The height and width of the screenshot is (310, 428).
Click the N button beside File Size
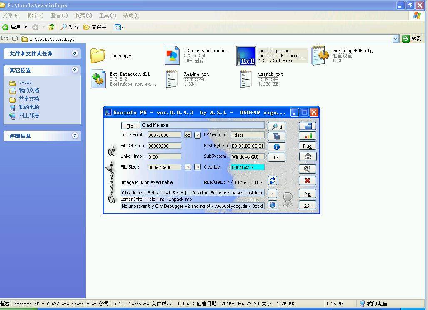198,167
